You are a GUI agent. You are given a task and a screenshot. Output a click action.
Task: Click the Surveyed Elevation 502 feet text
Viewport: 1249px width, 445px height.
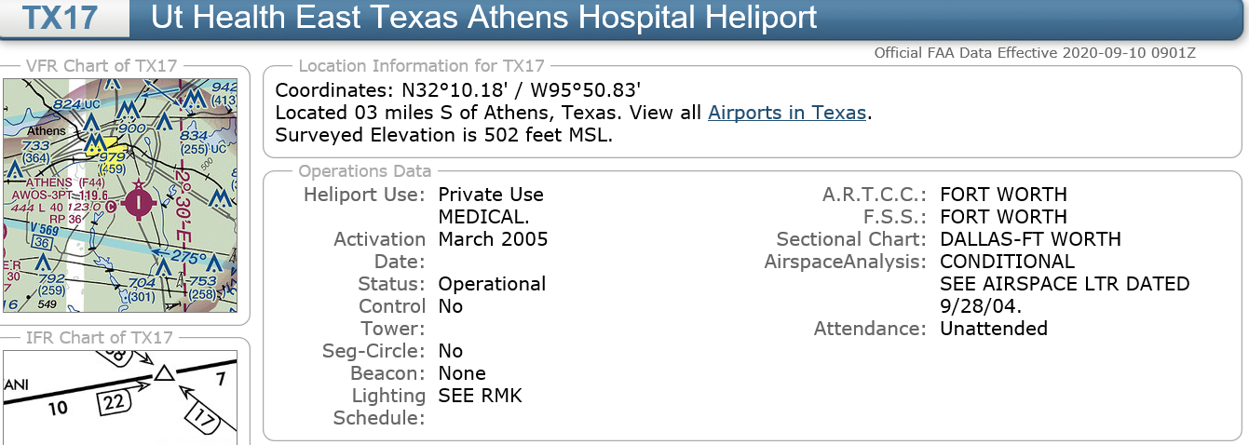(x=443, y=135)
